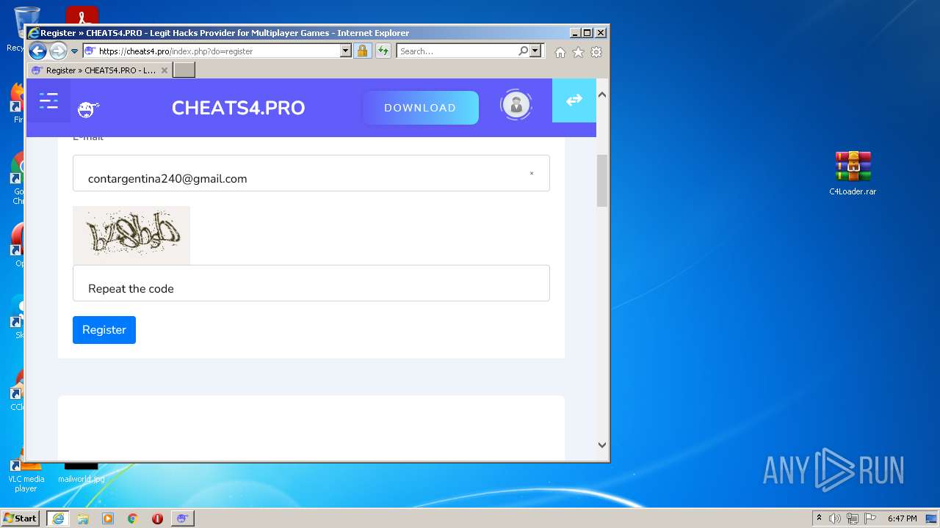
Task: Minimize the Internet Explorer window
Action: coord(575,33)
